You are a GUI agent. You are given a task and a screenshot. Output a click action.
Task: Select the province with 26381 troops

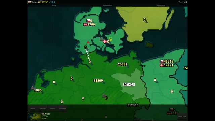point(122,64)
